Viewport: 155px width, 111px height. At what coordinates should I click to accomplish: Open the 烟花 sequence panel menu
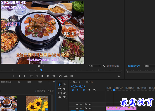79,82
